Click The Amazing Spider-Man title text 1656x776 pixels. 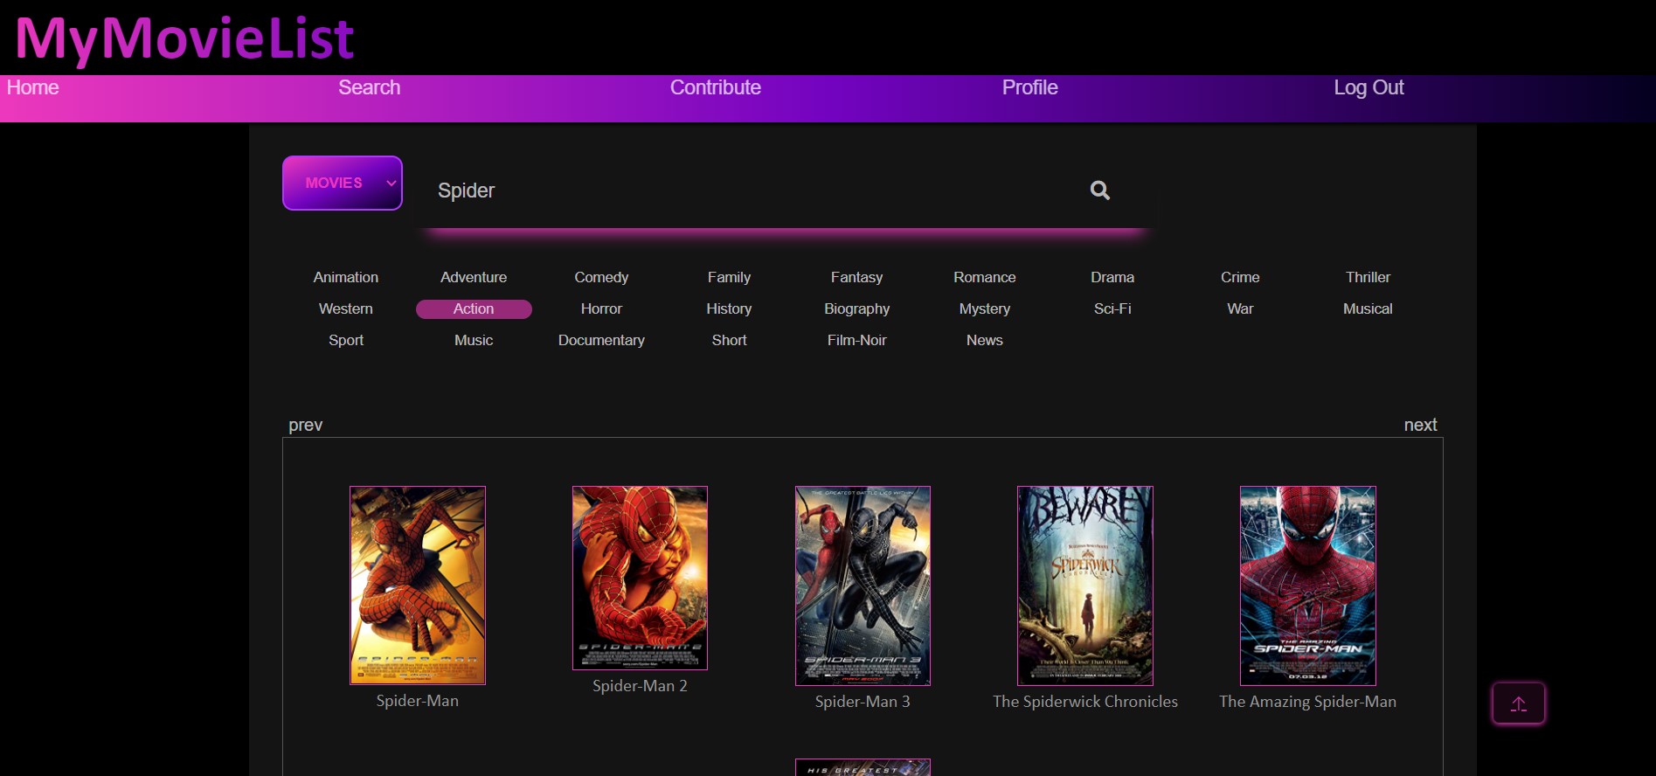1308,702
